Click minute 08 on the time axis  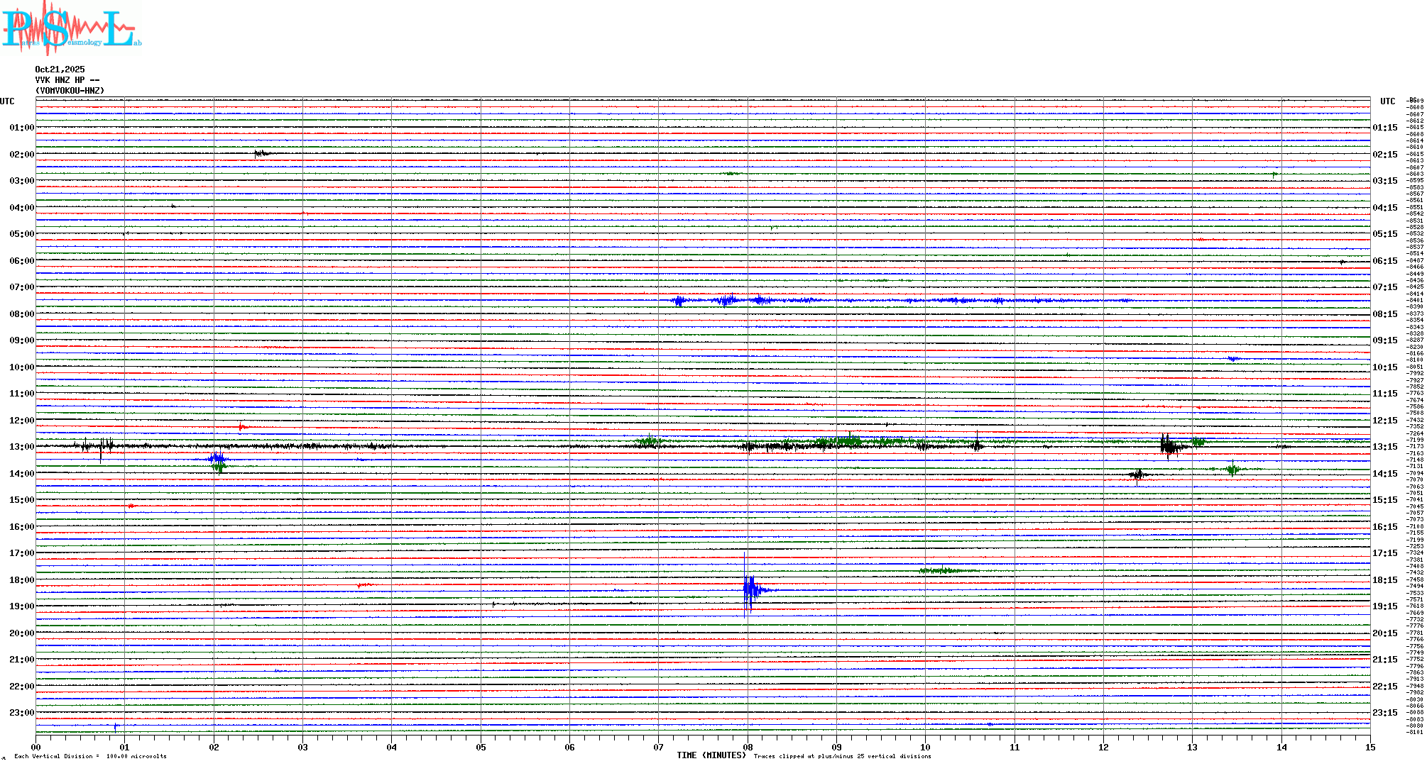coord(748,747)
